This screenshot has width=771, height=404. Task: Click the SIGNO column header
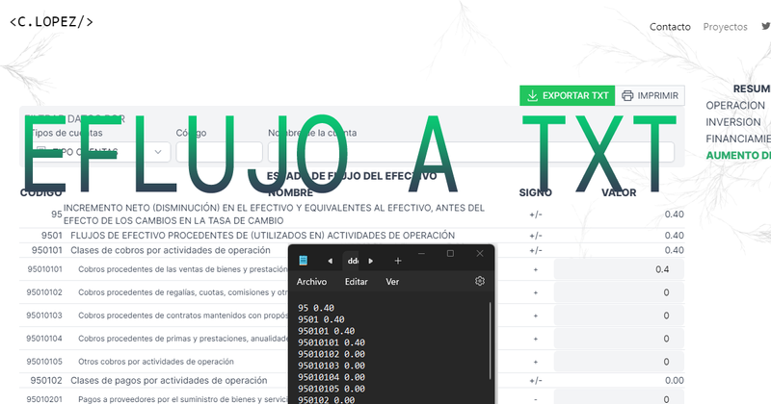[x=535, y=192]
